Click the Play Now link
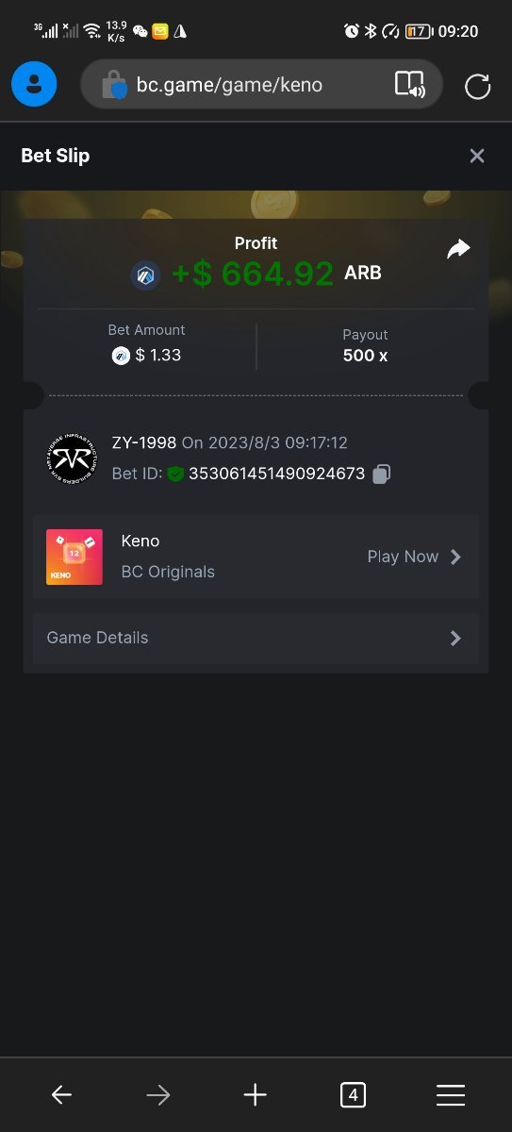Image resolution: width=512 pixels, height=1132 pixels. point(403,557)
